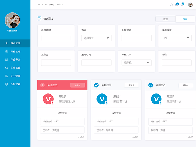Open the 专业 选择专业 dropdown
This screenshot has height=147, width=196.
(96, 38)
